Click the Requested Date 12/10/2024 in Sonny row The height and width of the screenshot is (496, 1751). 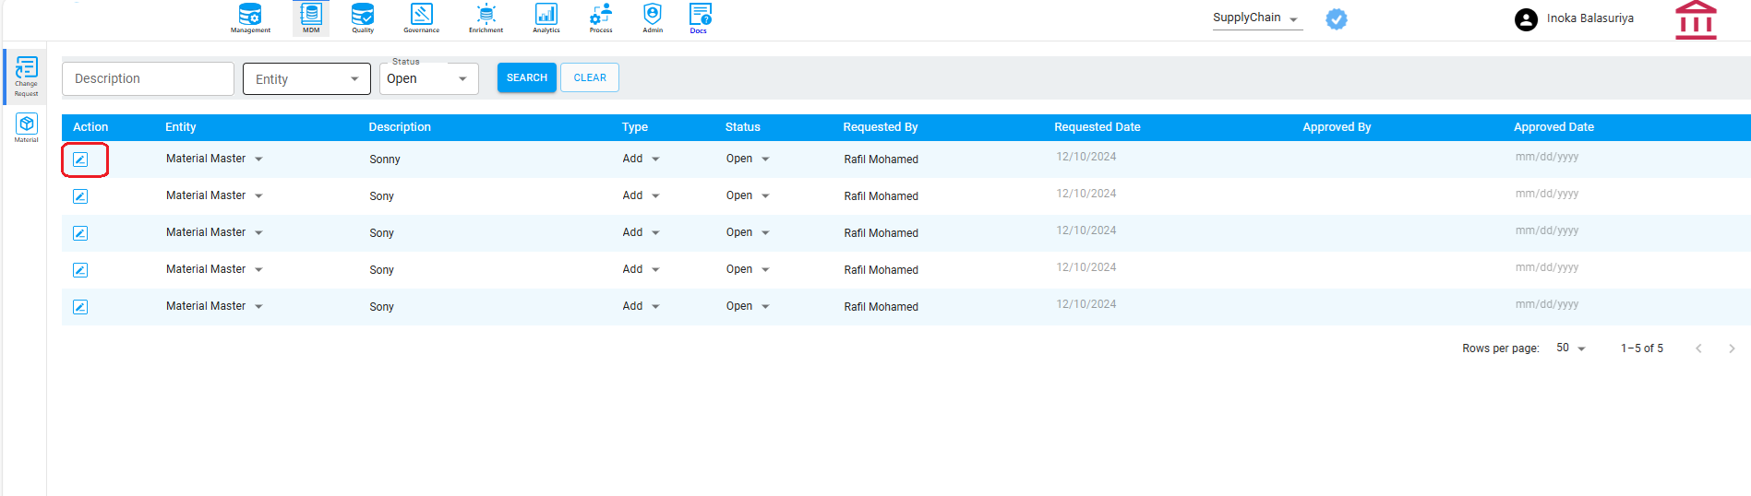pos(1086,157)
